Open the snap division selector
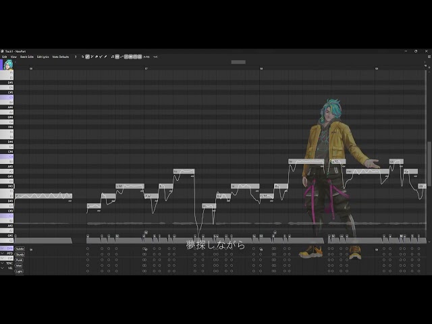 146,57
